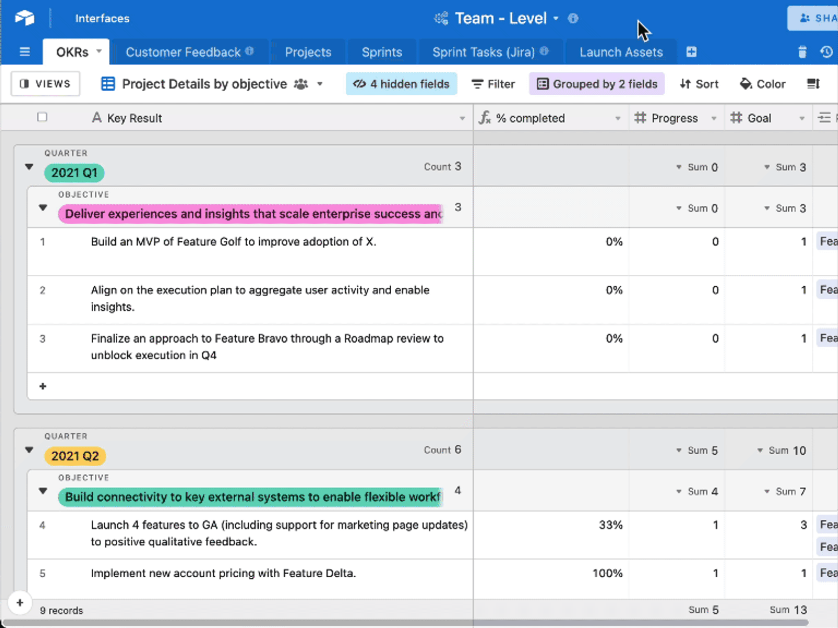Toggle the select-all records checkbox
Image resolution: width=838 pixels, height=628 pixels.
[x=42, y=117]
